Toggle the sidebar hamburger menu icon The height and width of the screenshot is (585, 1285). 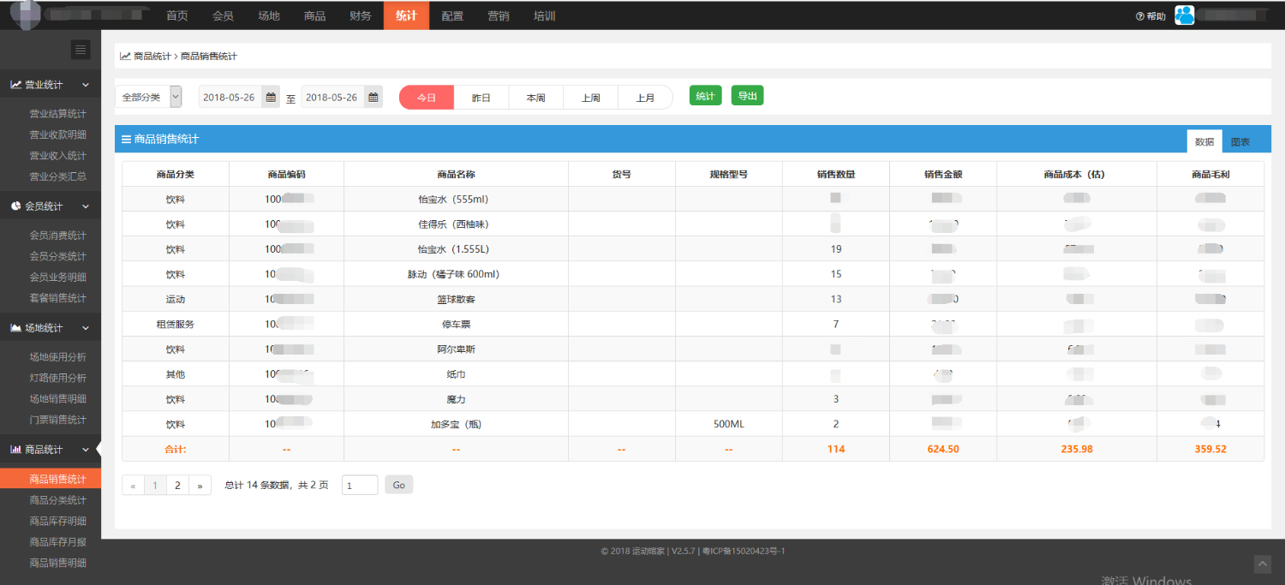(x=81, y=50)
